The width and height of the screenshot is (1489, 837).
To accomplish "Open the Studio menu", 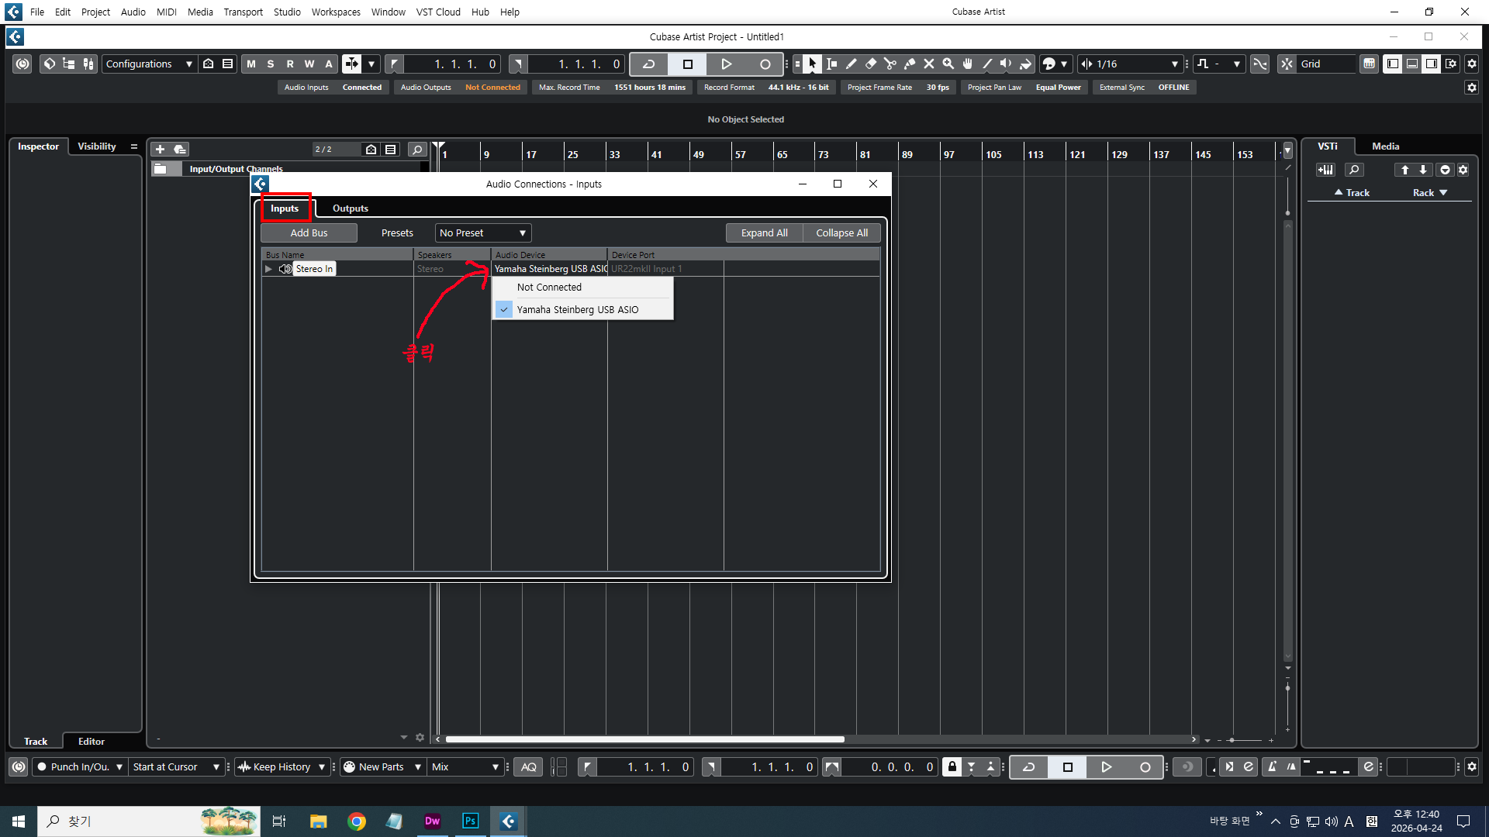I will 287,12.
